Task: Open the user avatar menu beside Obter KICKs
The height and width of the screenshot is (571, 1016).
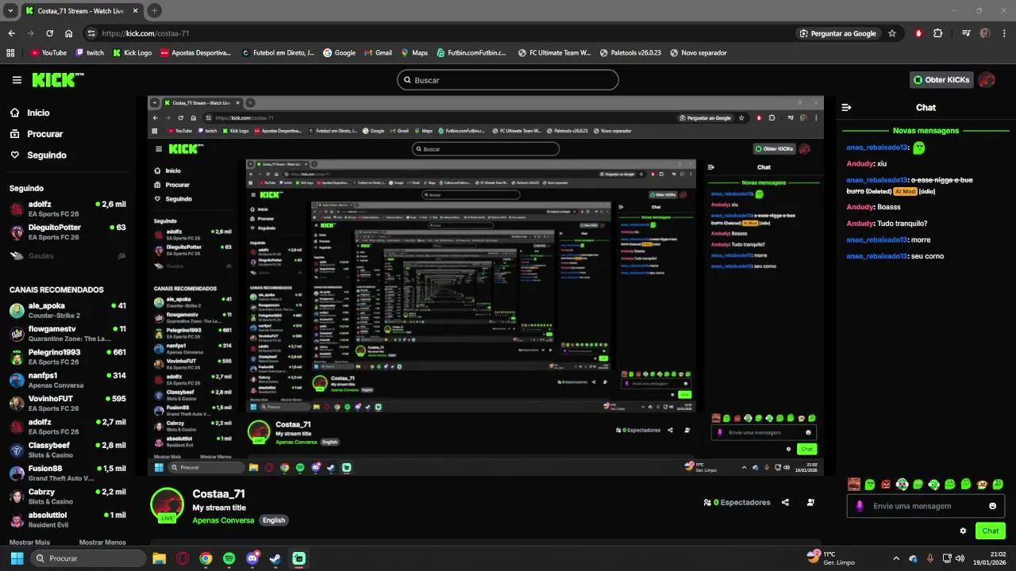Action: click(987, 80)
